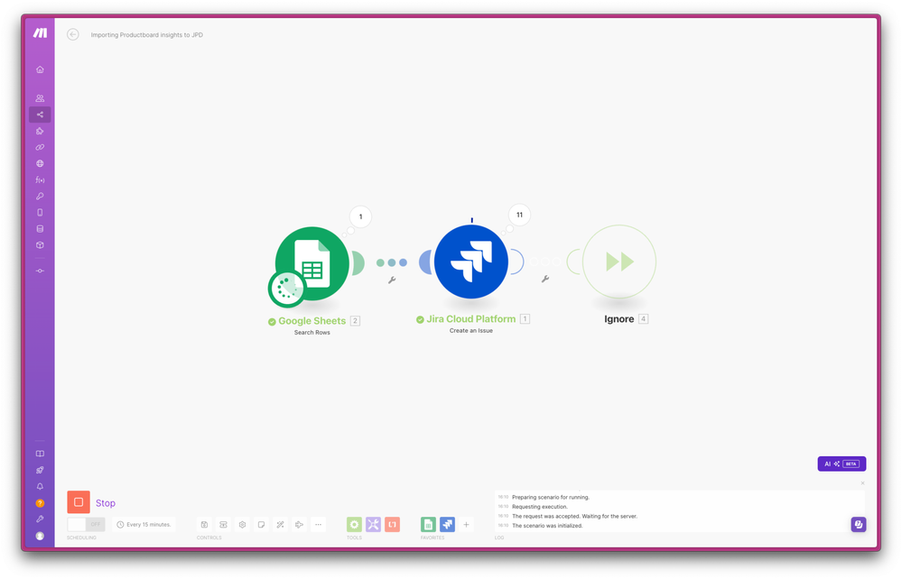Go back using the arrow beside the scenario name
This screenshot has height=579, width=902.
pos(73,34)
